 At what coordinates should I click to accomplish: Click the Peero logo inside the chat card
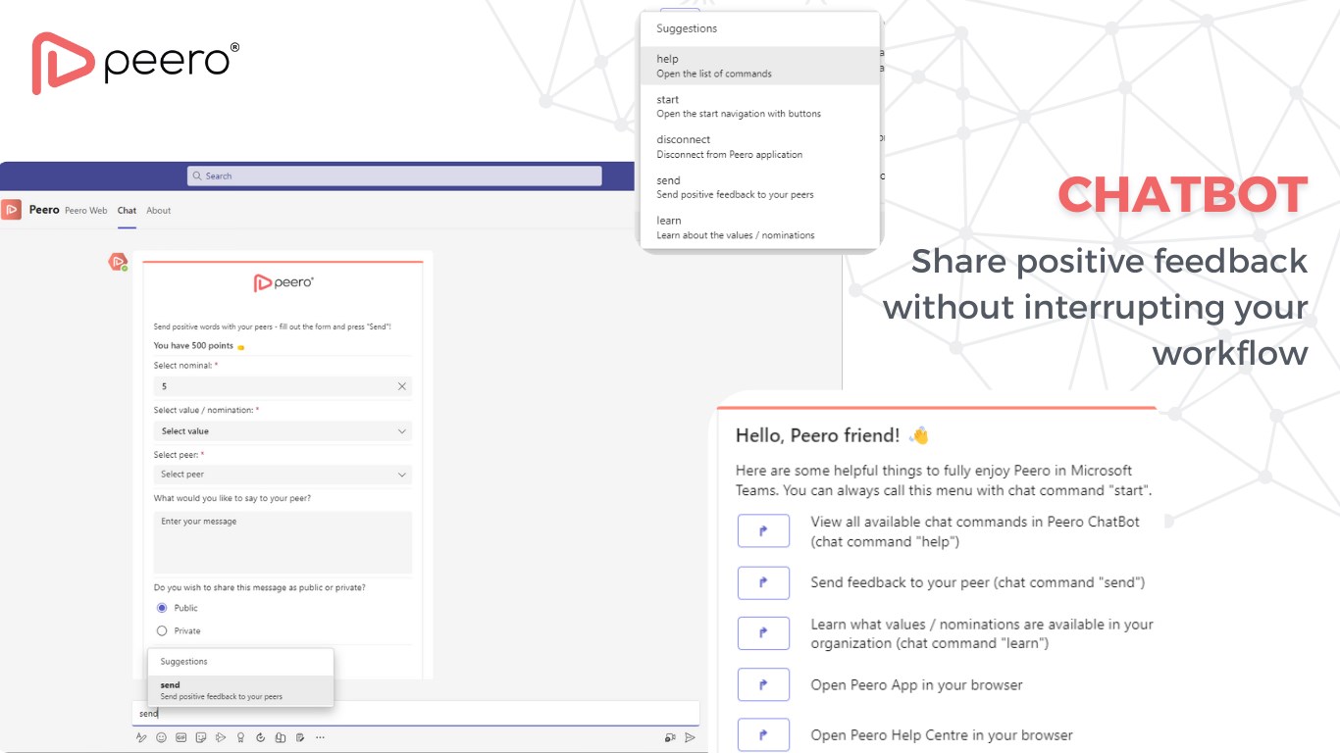283,282
